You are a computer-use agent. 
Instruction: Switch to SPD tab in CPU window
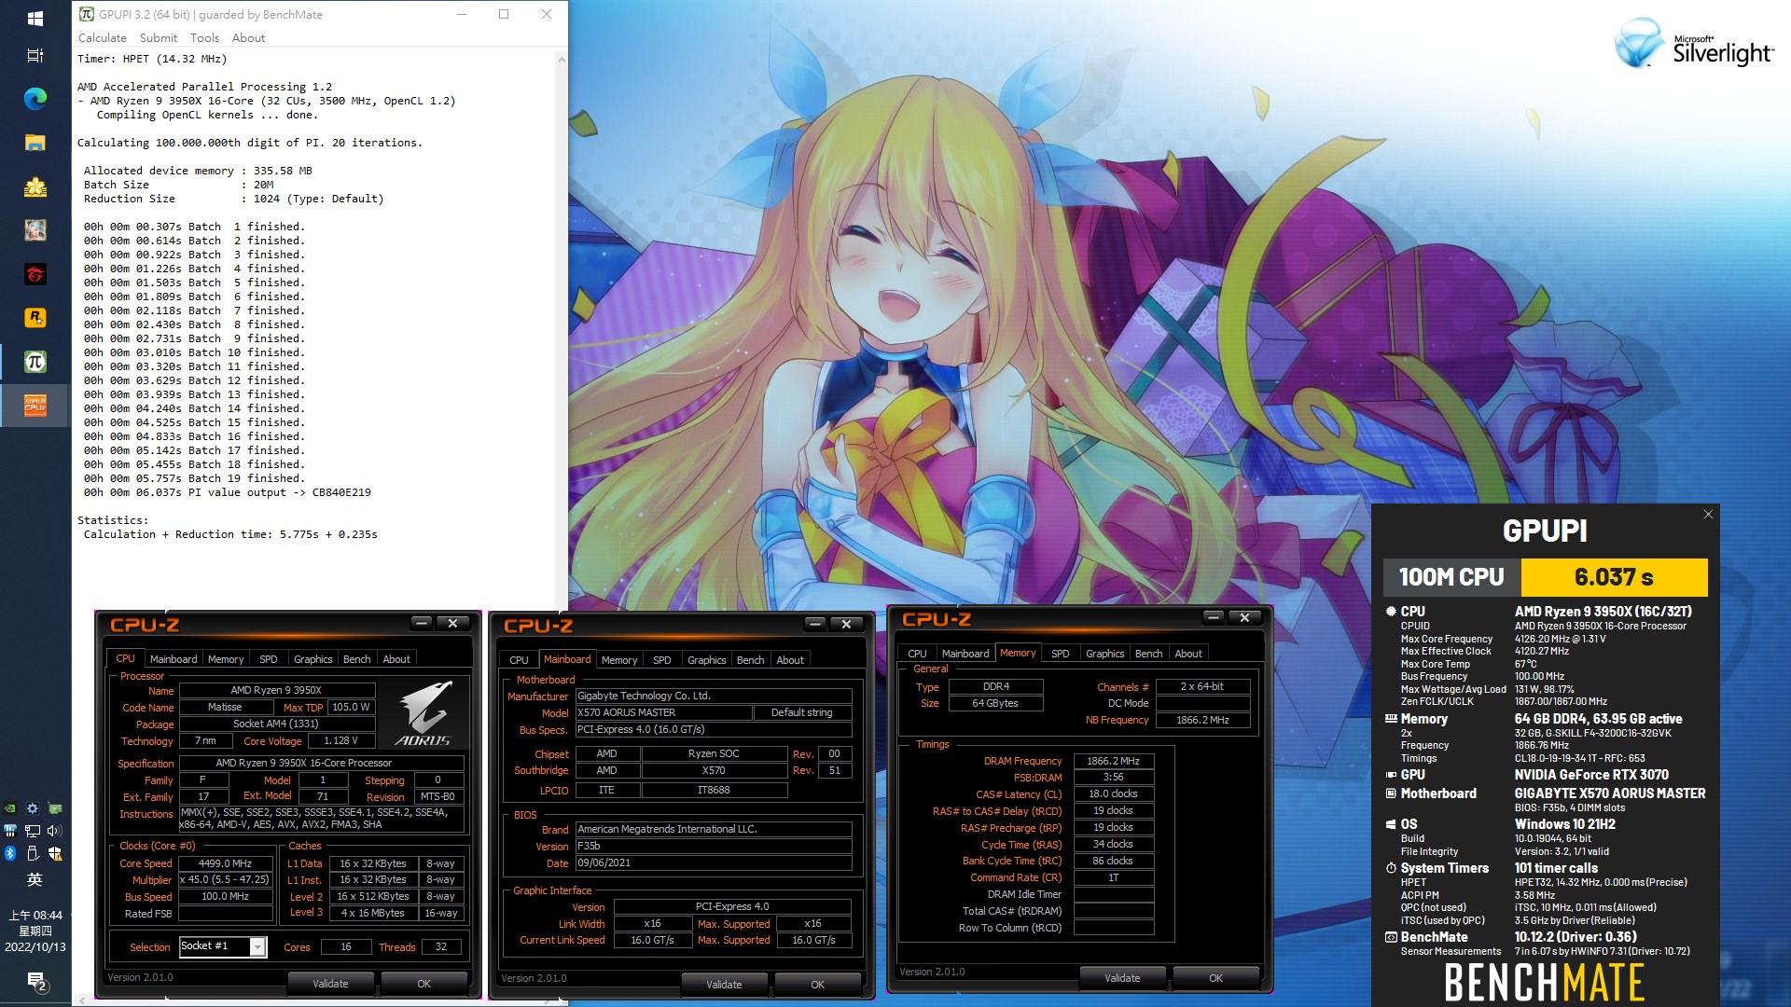[269, 659]
